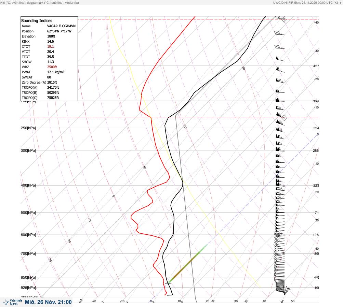Click the TTOT value '39.5'
This screenshot has width=343, height=307.
point(51,57)
